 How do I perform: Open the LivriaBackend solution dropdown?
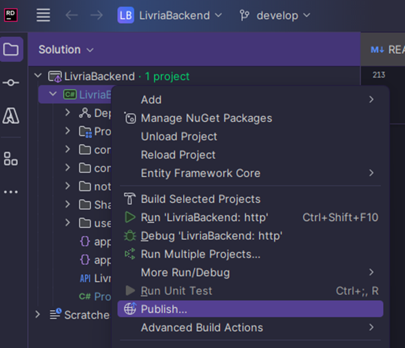point(170,15)
